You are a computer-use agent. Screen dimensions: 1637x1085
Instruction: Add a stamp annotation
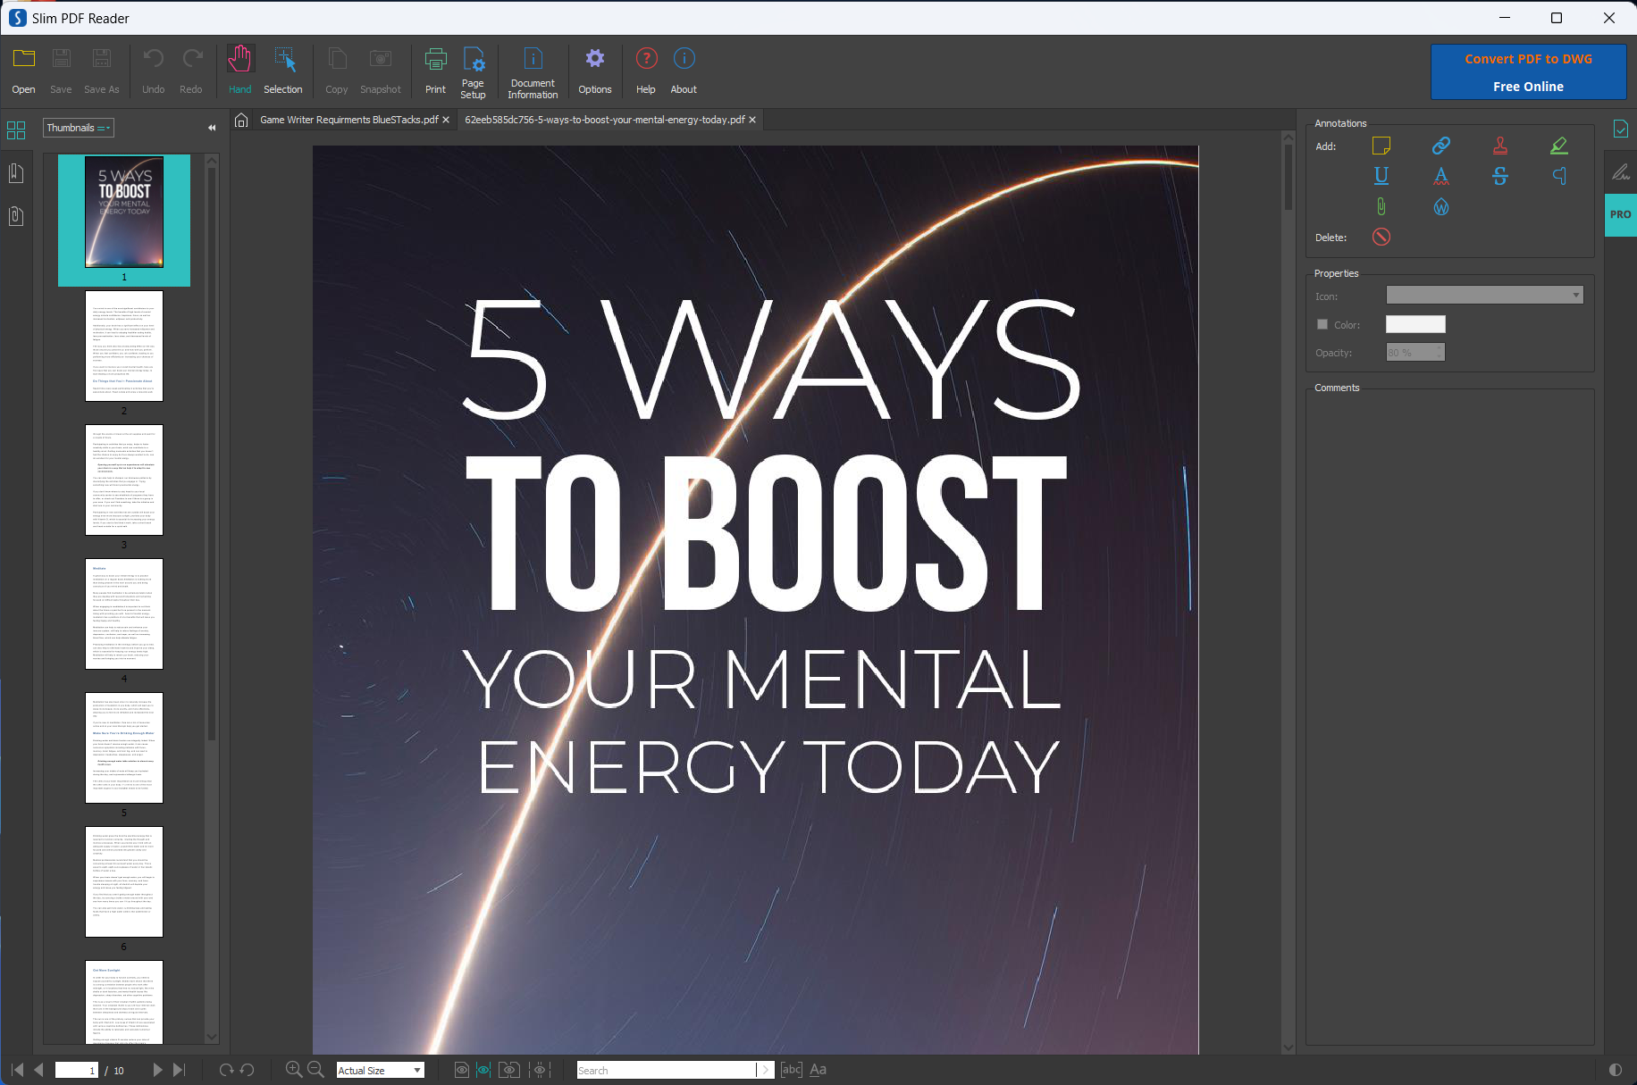point(1500,146)
